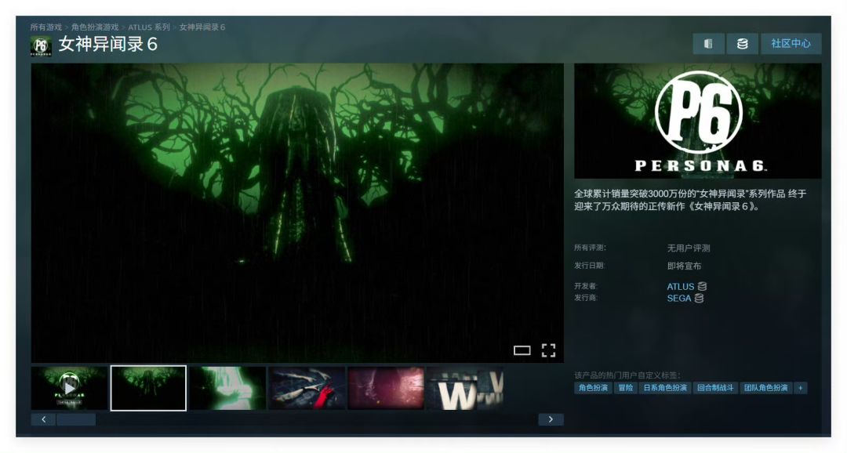Click the next arrow under the thumbnails
This screenshot has width=847, height=453.
(551, 419)
